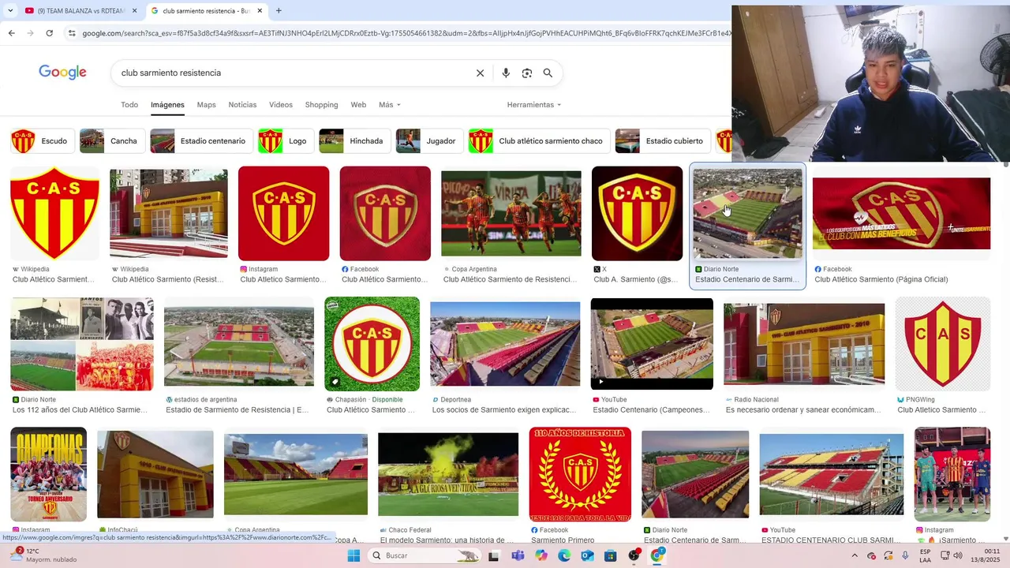The height and width of the screenshot is (568, 1010).
Task: Expand the Más dropdown
Action: tap(390, 105)
